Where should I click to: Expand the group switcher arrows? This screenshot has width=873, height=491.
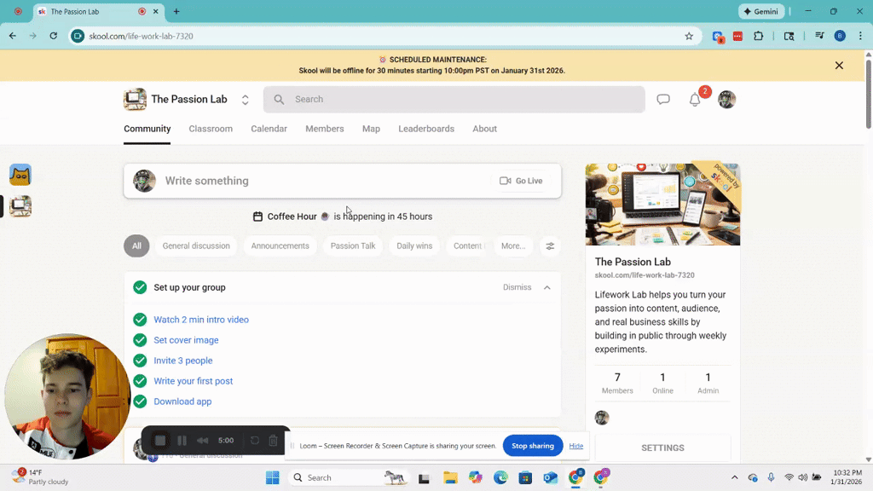click(245, 100)
